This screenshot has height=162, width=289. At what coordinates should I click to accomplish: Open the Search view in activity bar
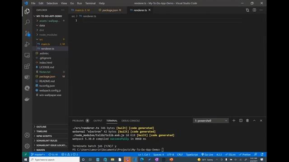[27, 22]
